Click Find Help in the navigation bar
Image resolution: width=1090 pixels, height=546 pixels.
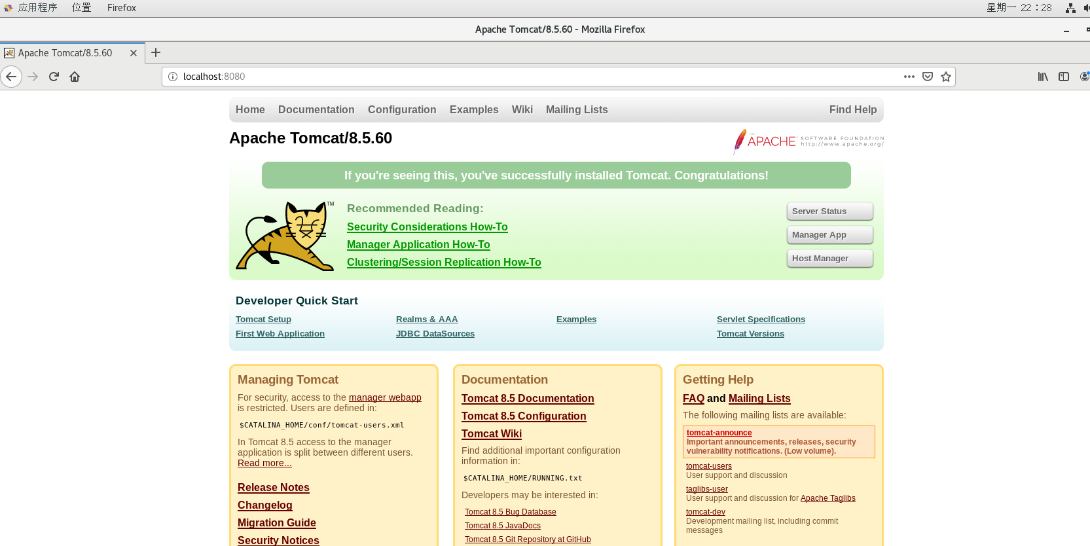(x=853, y=110)
